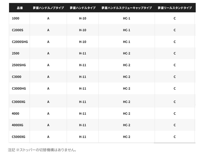This screenshot has height=160, width=202.
Task: Click the 注記 stopper note text
Action: point(42,150)
